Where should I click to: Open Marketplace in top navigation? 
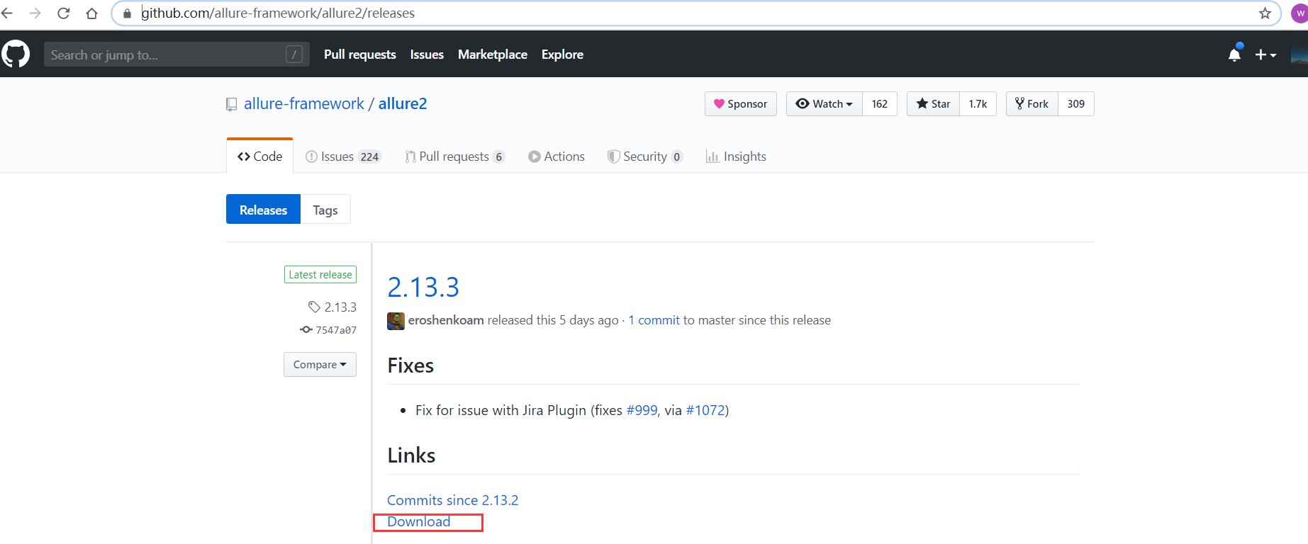click(493, 55)
